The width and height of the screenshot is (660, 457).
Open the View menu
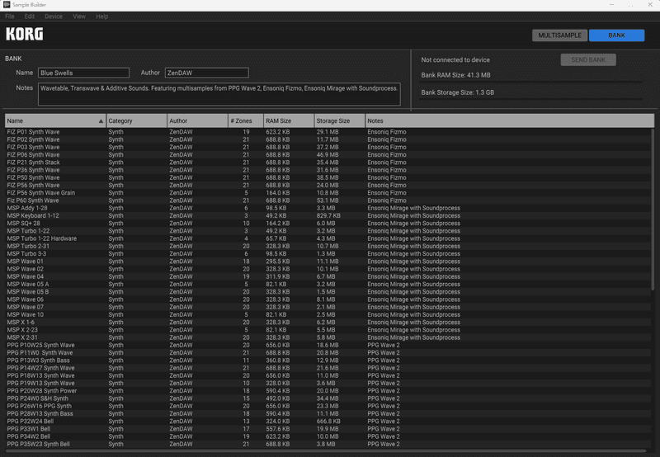79,16
